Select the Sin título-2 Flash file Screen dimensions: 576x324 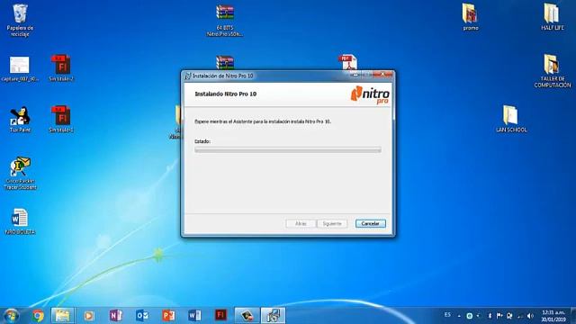point(61,68)
